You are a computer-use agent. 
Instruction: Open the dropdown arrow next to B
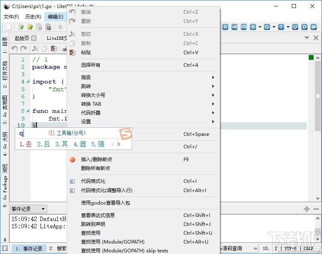coord(260,27)
